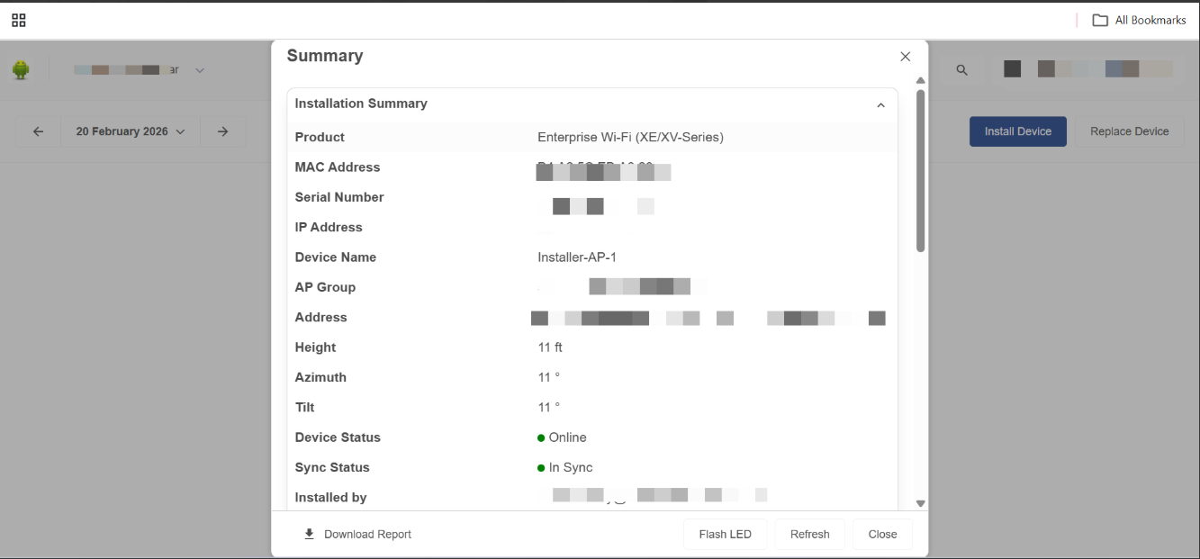Click the Installer-AP-1 device name value
1200x559 pixels.
(577, 257)
